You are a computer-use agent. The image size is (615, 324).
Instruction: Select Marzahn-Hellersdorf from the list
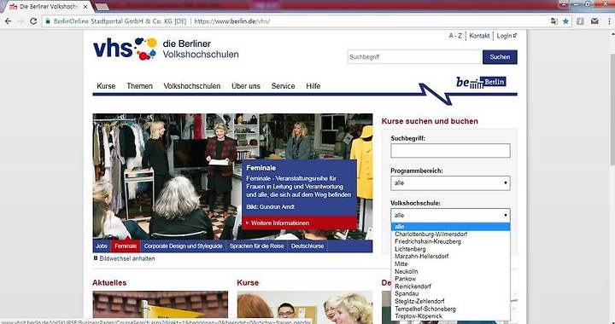[450, 257]
